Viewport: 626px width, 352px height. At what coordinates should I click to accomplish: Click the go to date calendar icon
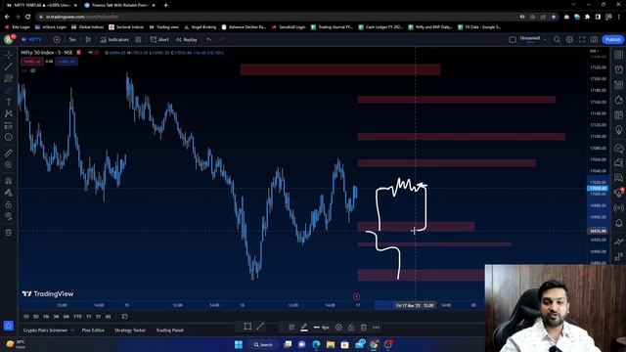[124, 317]
